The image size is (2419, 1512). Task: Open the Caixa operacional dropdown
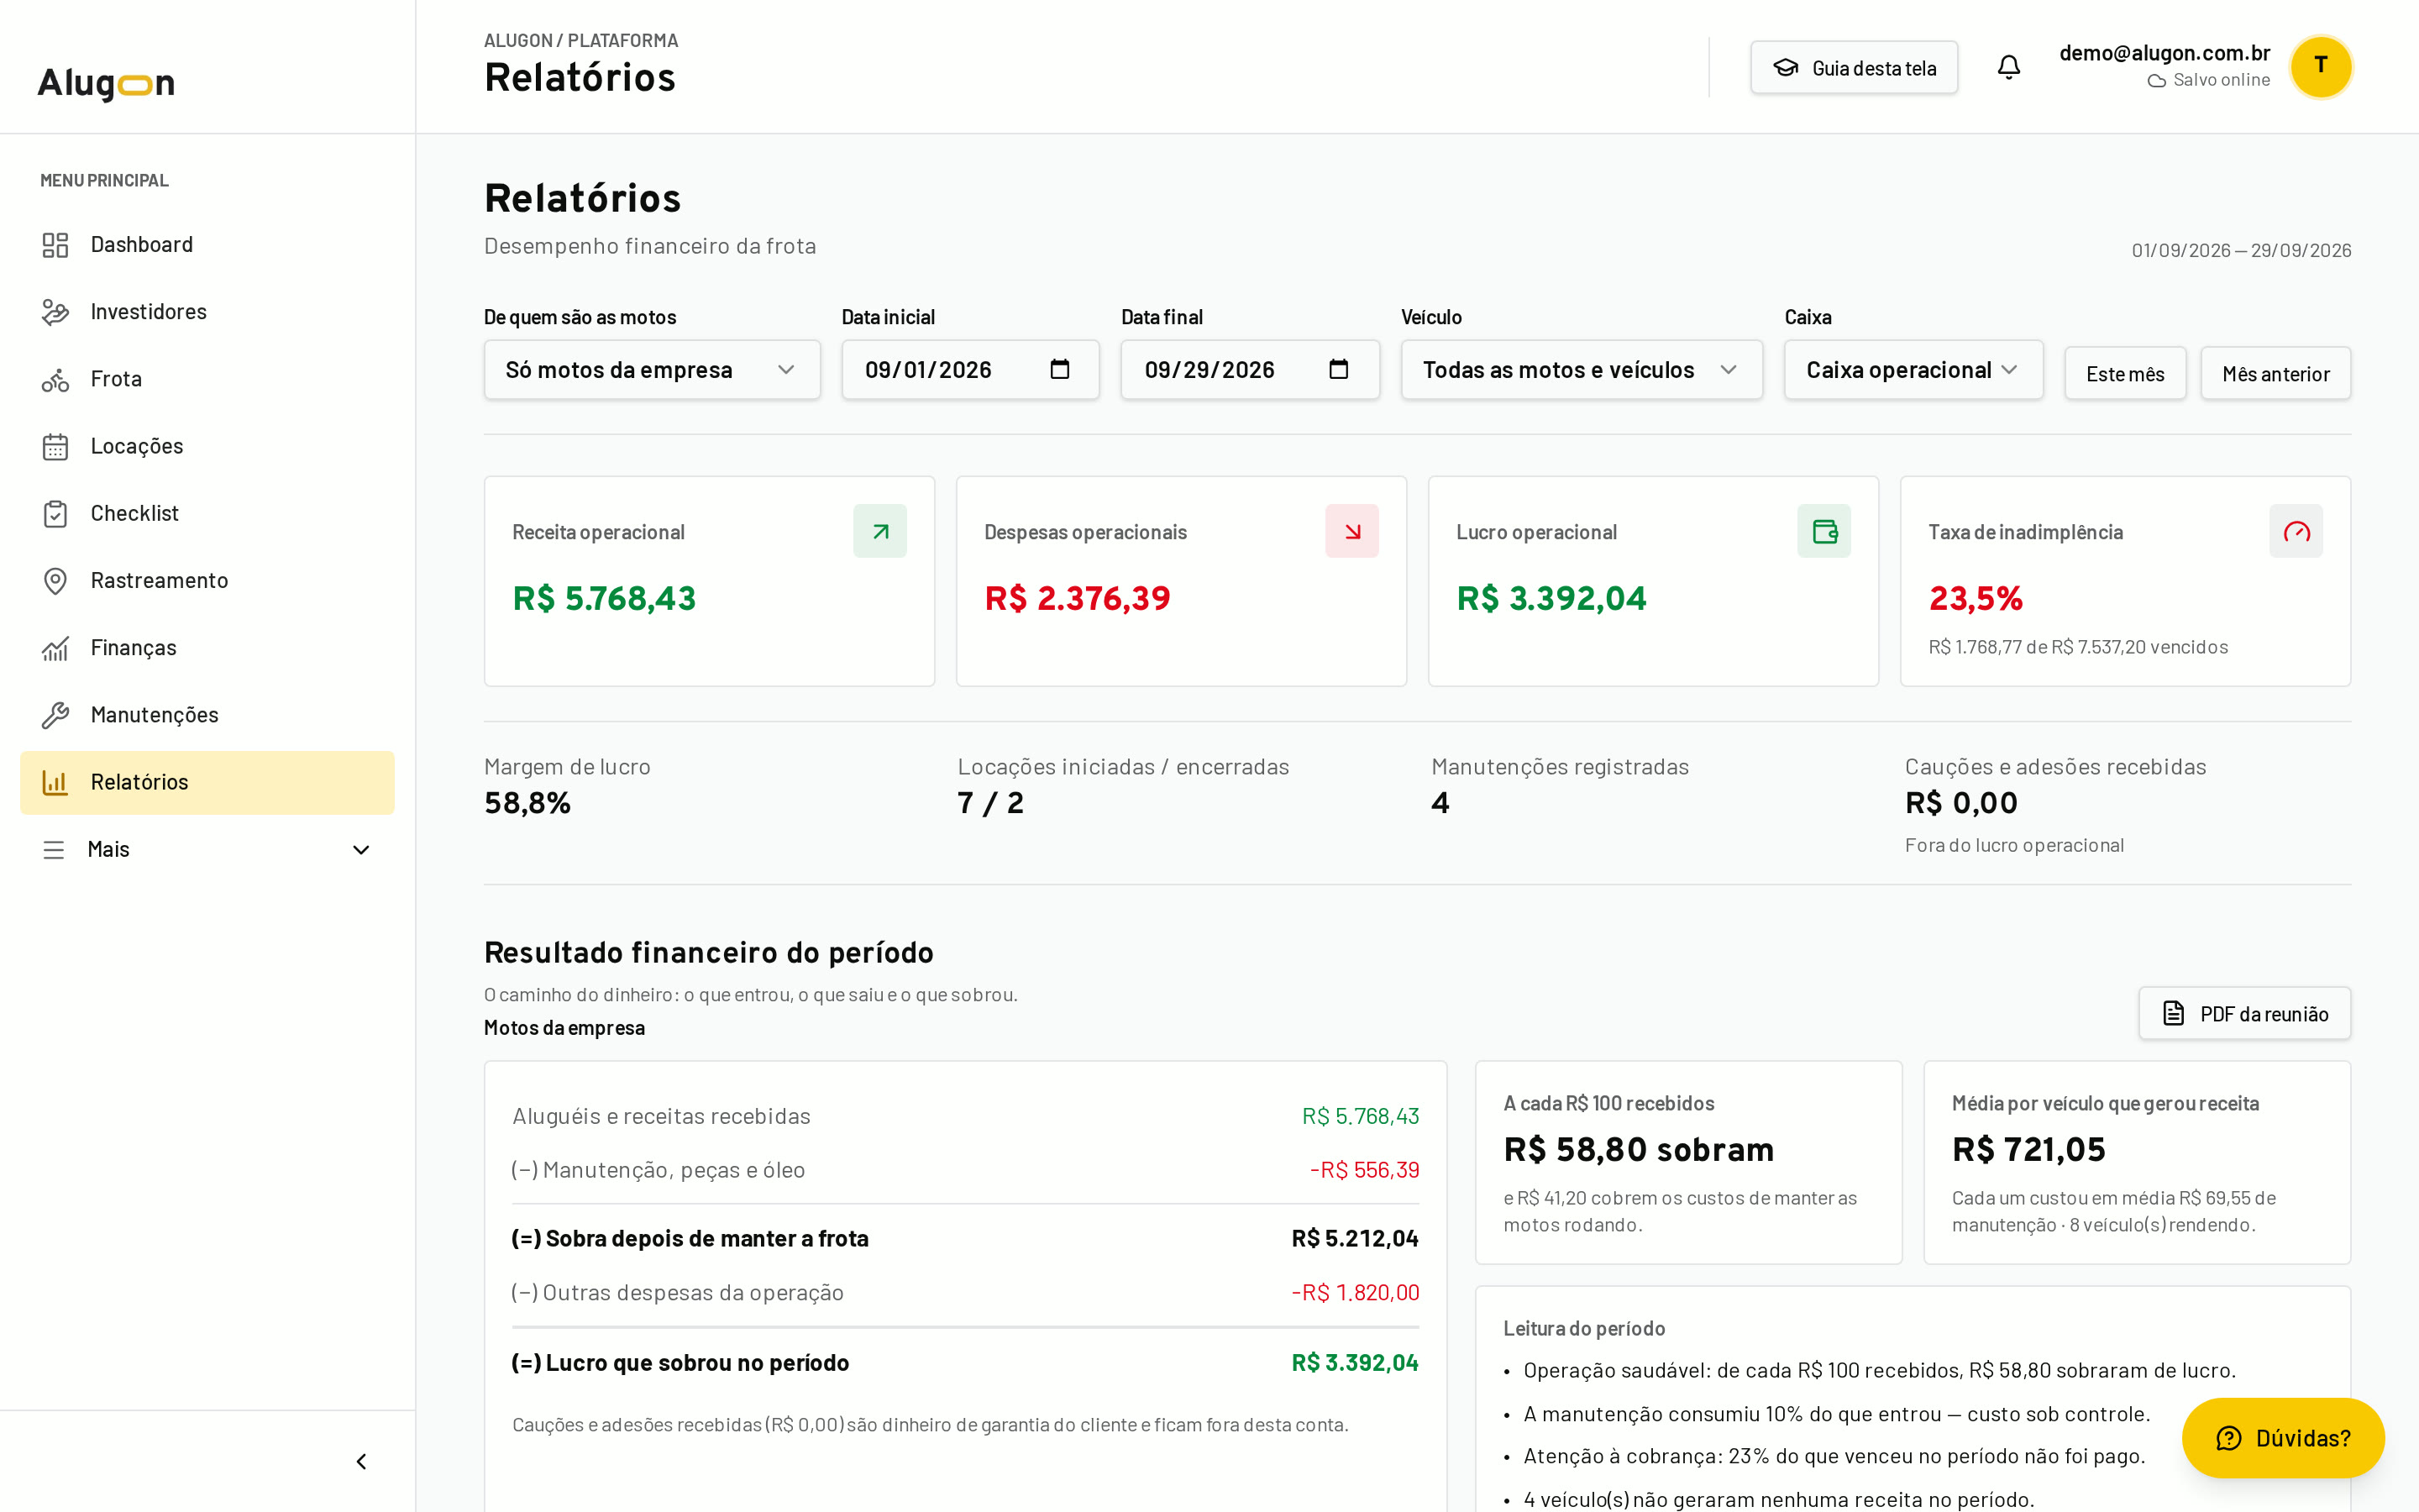point(1913,370)
